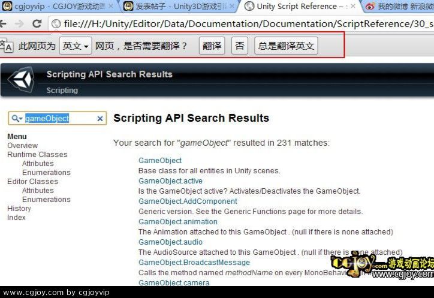
Task: Click favicon of the cgjoyvip tab
Action: 7,6
